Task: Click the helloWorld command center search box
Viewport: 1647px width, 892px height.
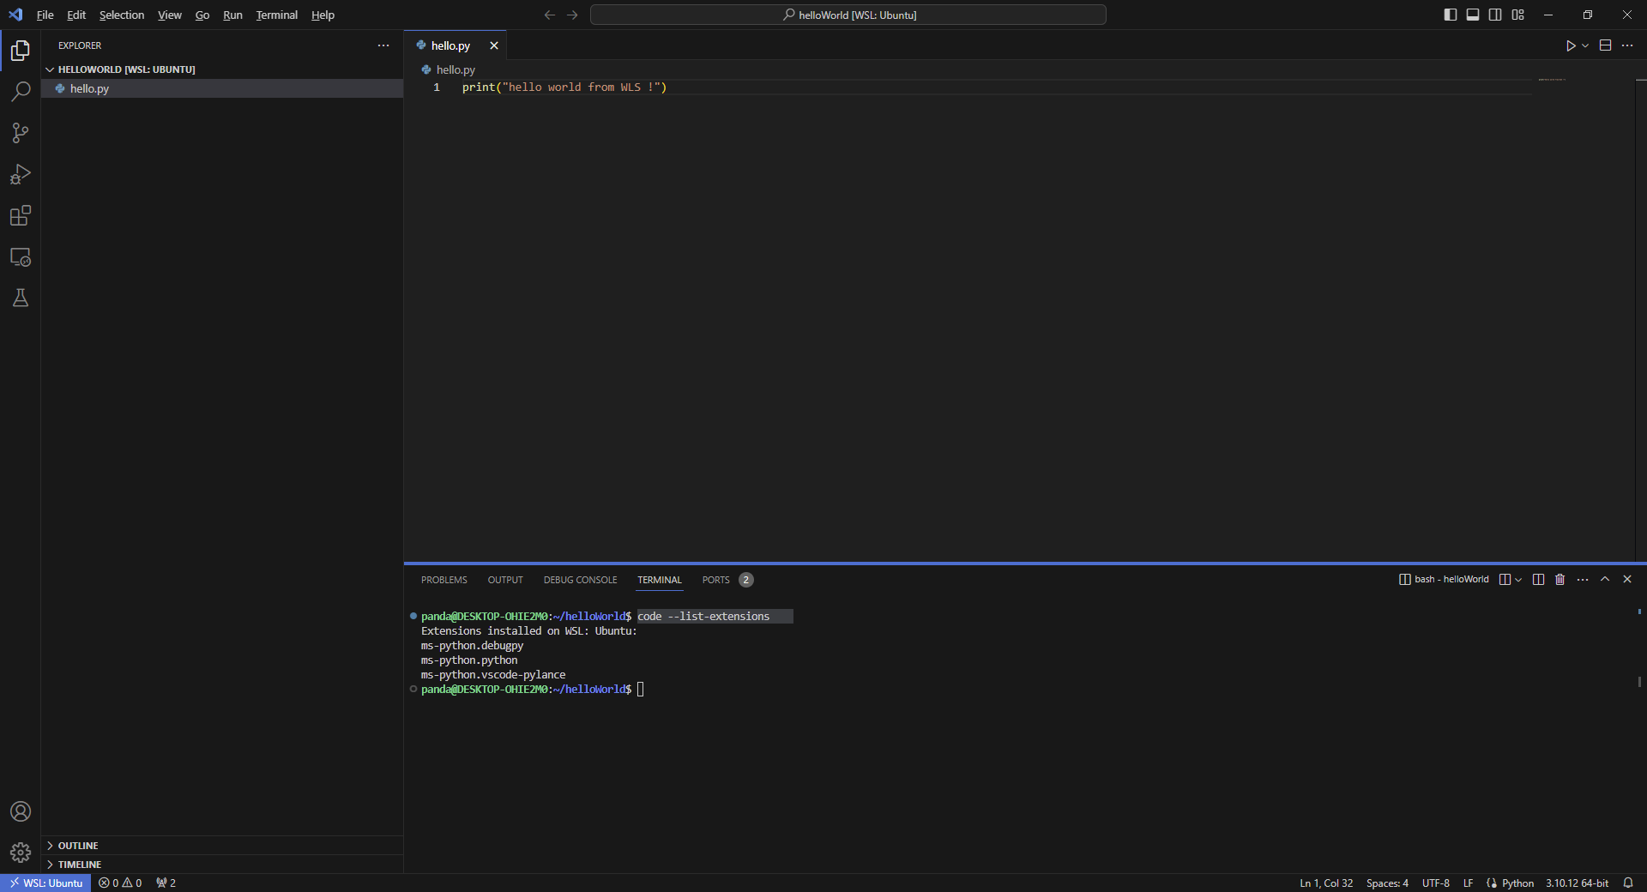Action: click(848, 15)
